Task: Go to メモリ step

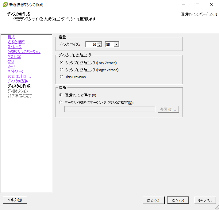Action: (11, 67)
